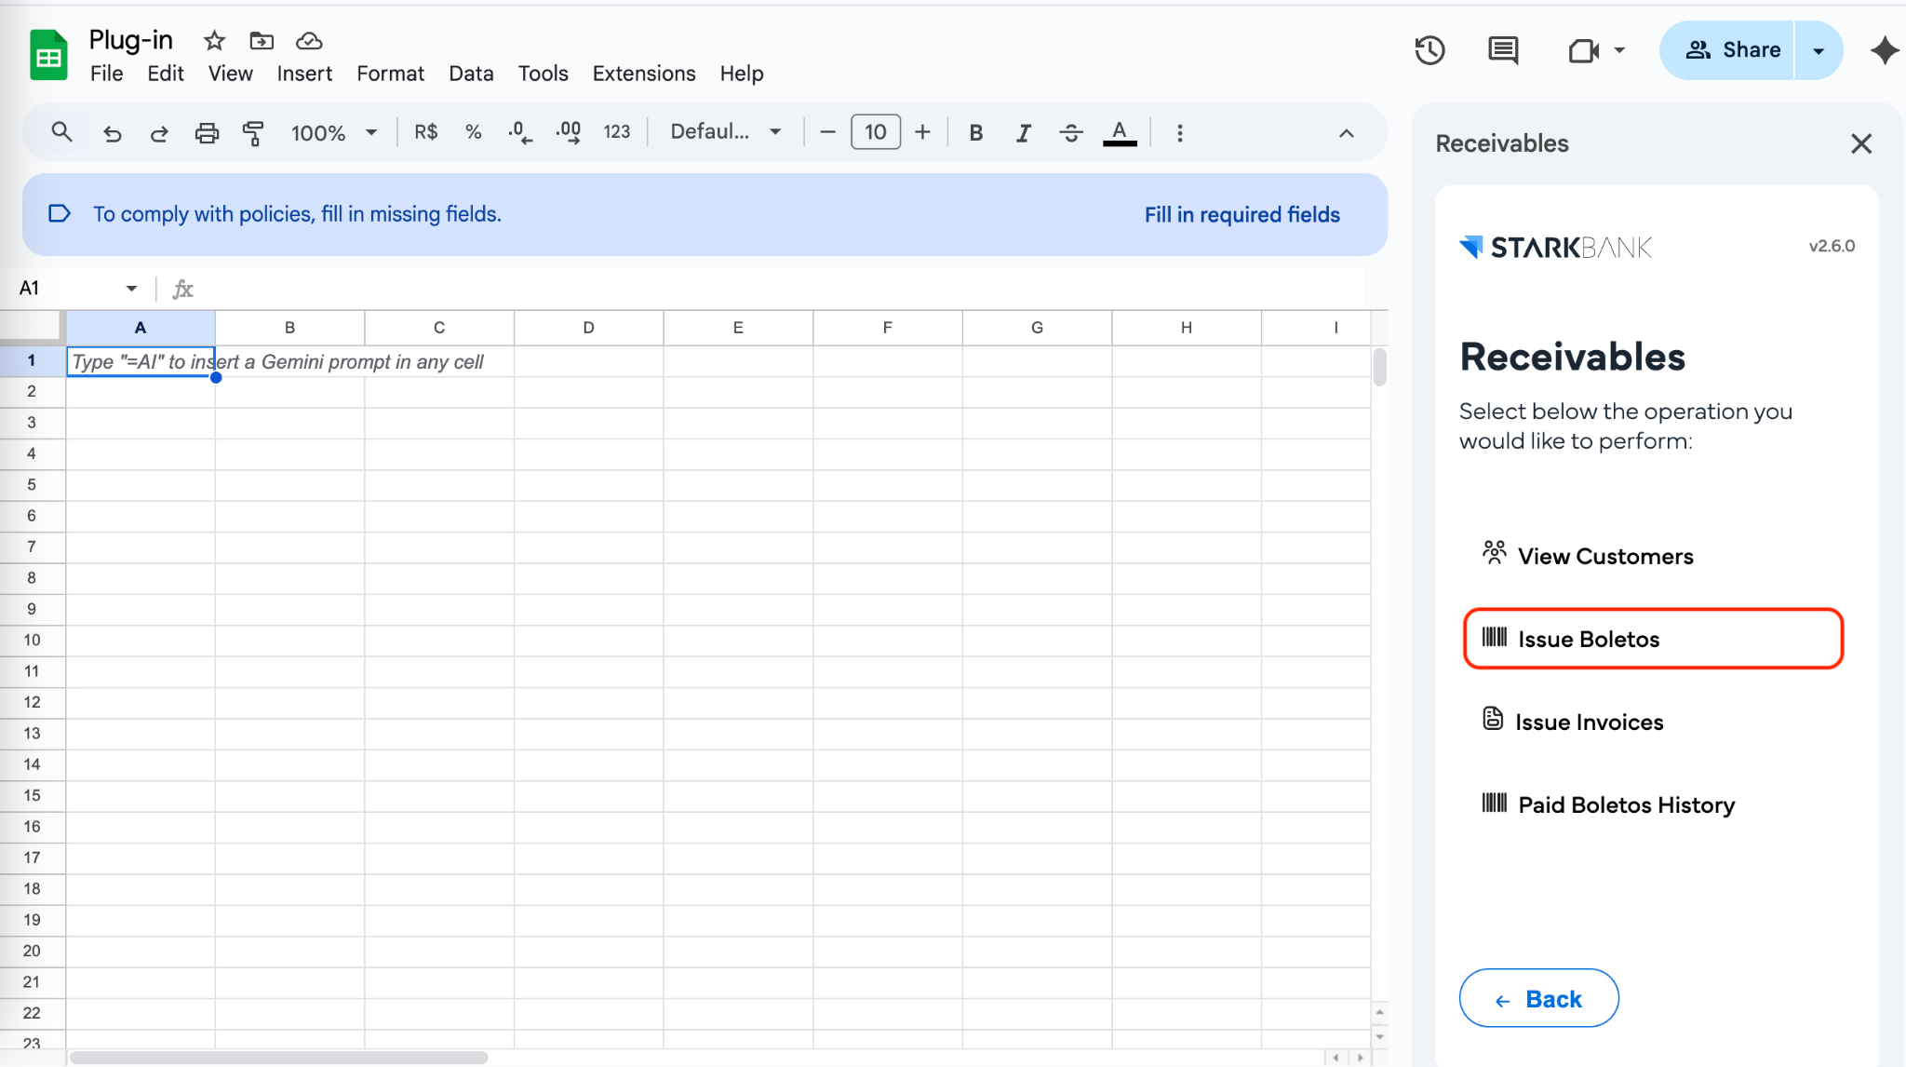Star the Plug-in document
Screen dimensions: 1906x1067
click(214, 40)
